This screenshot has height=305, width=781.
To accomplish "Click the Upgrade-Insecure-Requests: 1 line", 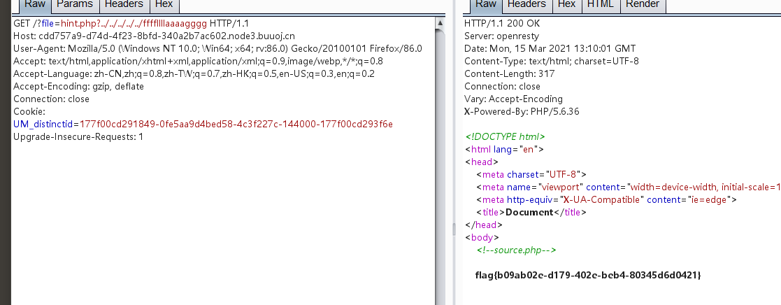I will point(78,136).
